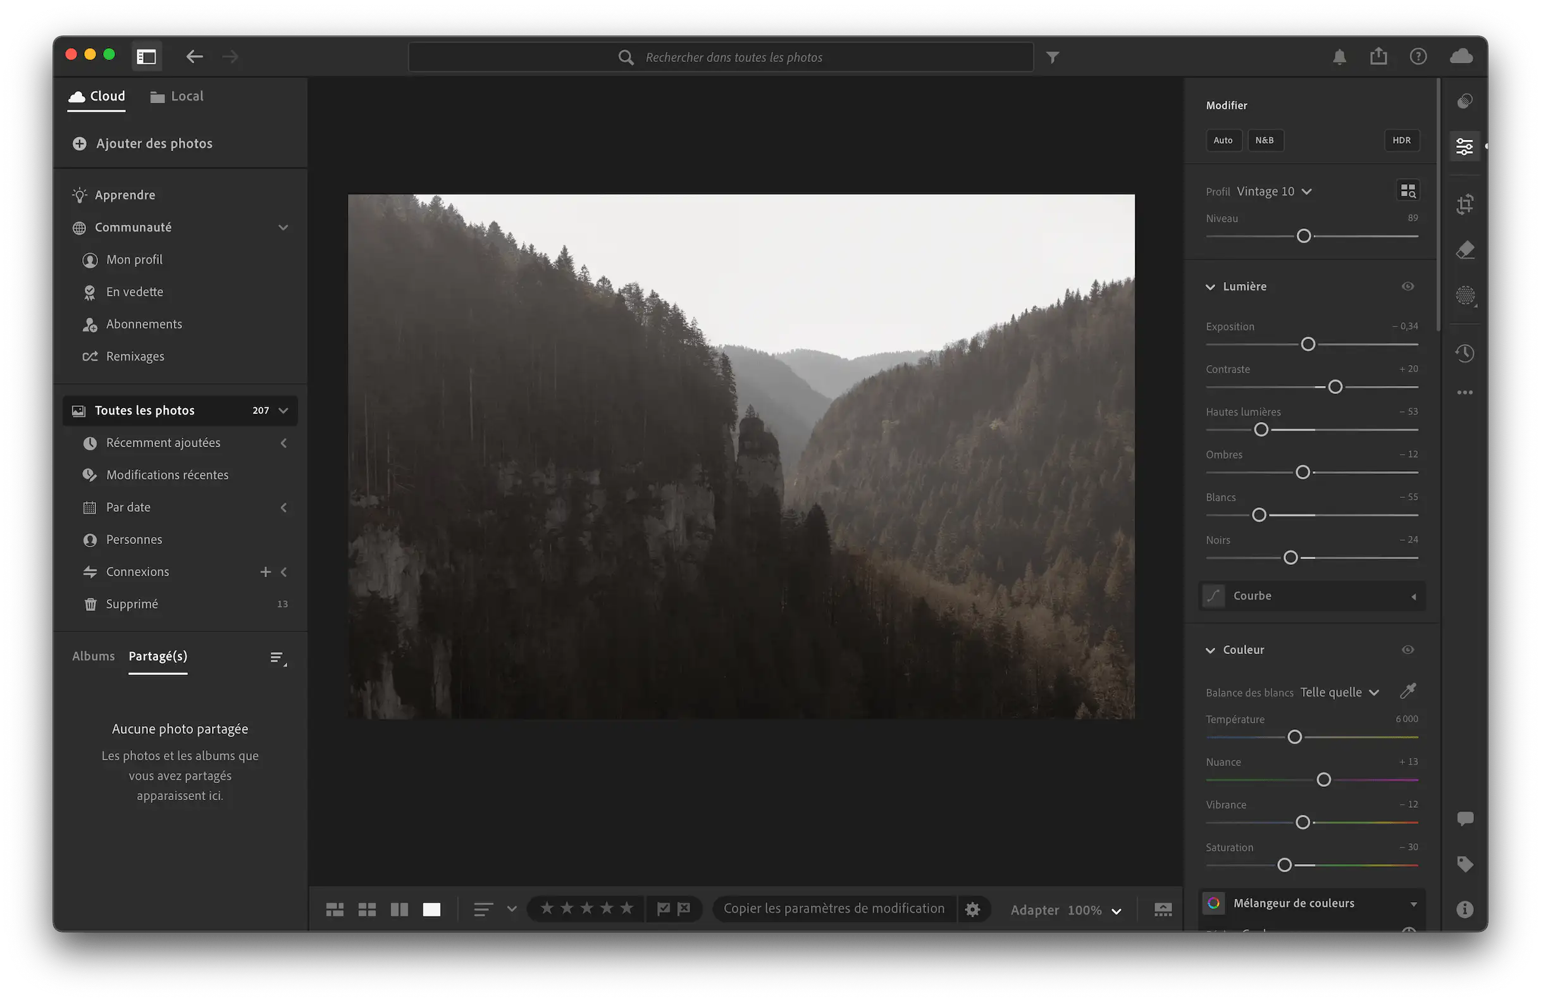Select the Masking tool
This screenshot has width=1541, height=1002.
1464,295
